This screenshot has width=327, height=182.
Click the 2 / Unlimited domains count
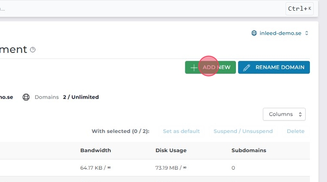[x=80, y=97]
